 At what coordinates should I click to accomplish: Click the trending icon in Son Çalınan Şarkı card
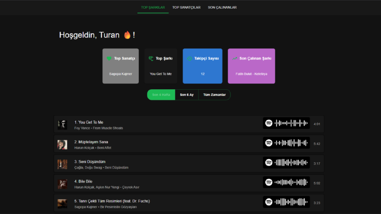(x=234, y=59)
